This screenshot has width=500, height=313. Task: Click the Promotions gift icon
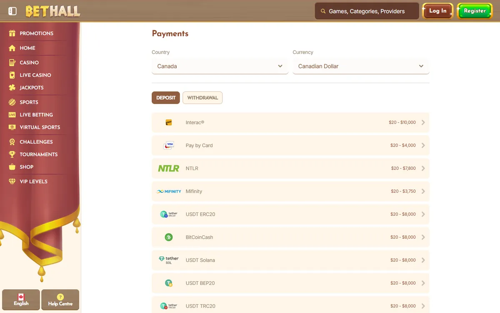pyautogui.click(x=12, y=33)
